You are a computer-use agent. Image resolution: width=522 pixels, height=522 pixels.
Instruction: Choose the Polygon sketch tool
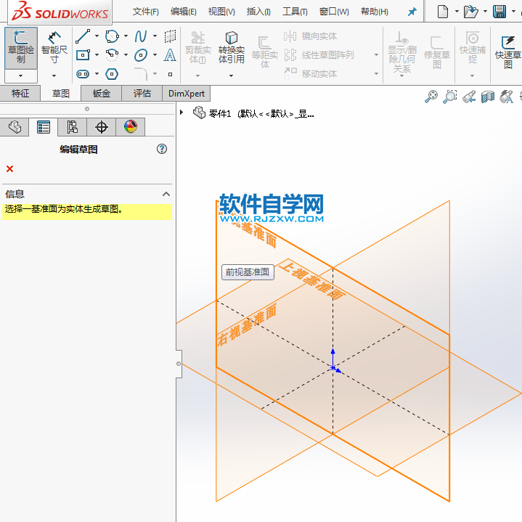coord(112,73)
